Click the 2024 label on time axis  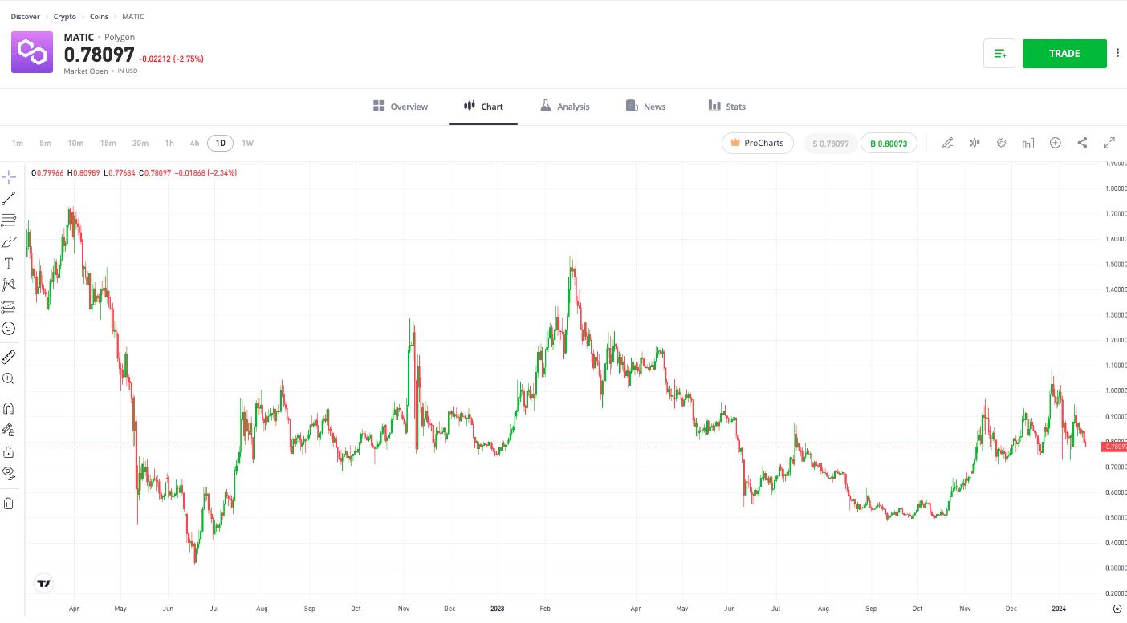[x=1059, y=609]
